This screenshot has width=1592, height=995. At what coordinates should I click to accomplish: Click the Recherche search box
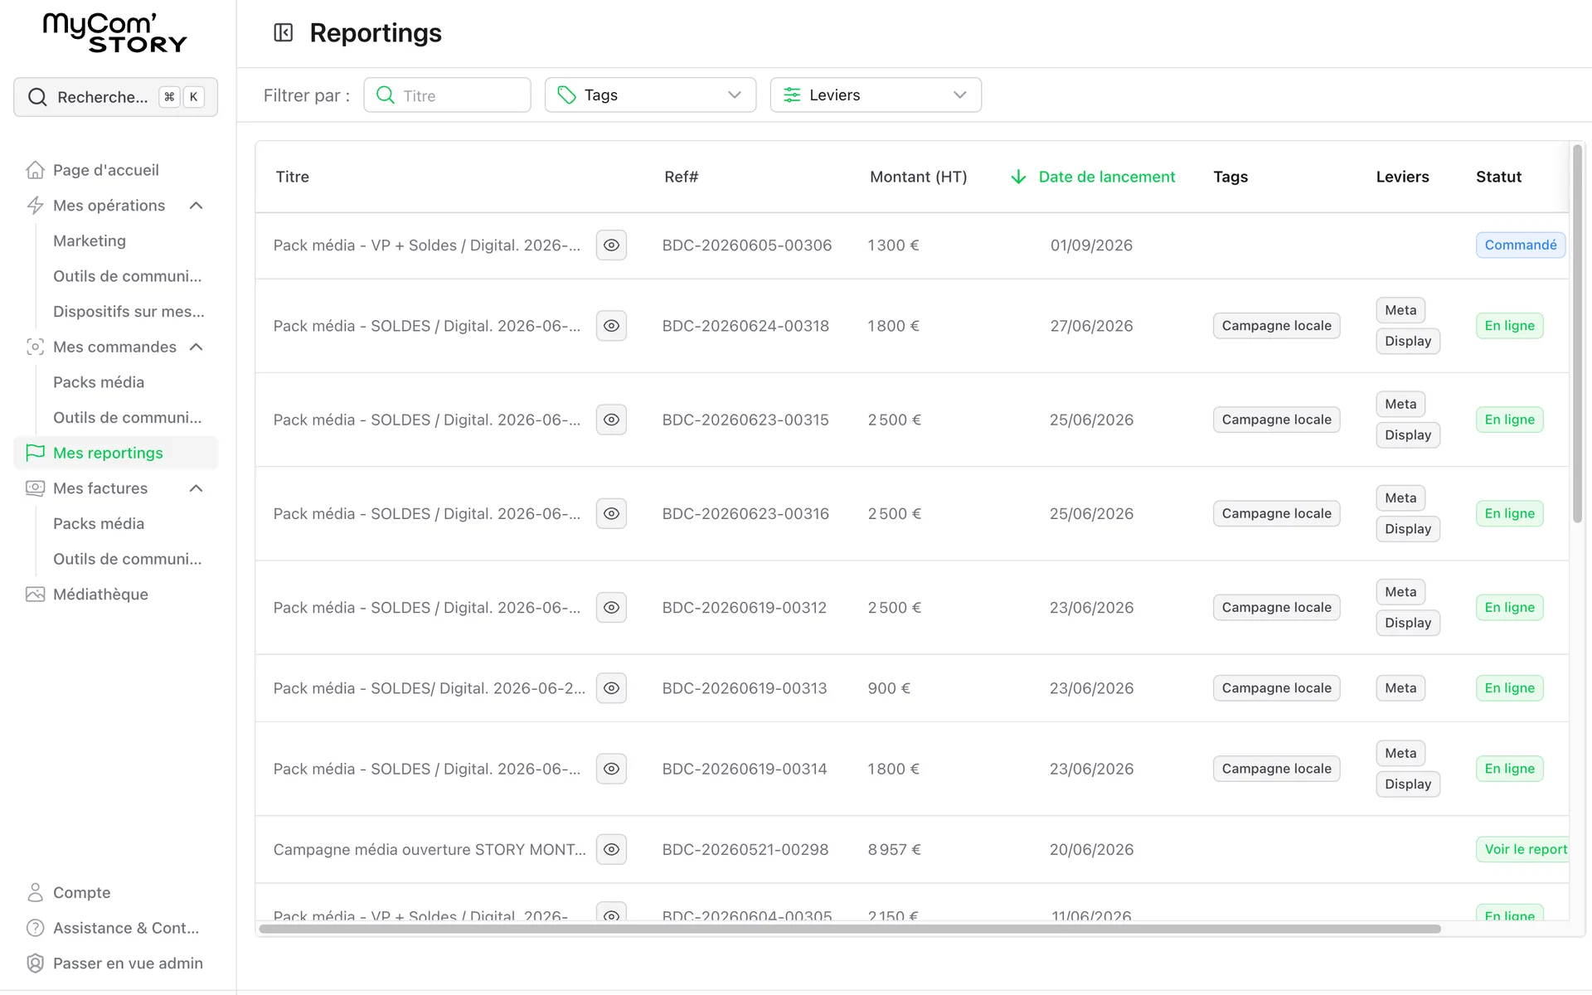click(x=115, y=97)
